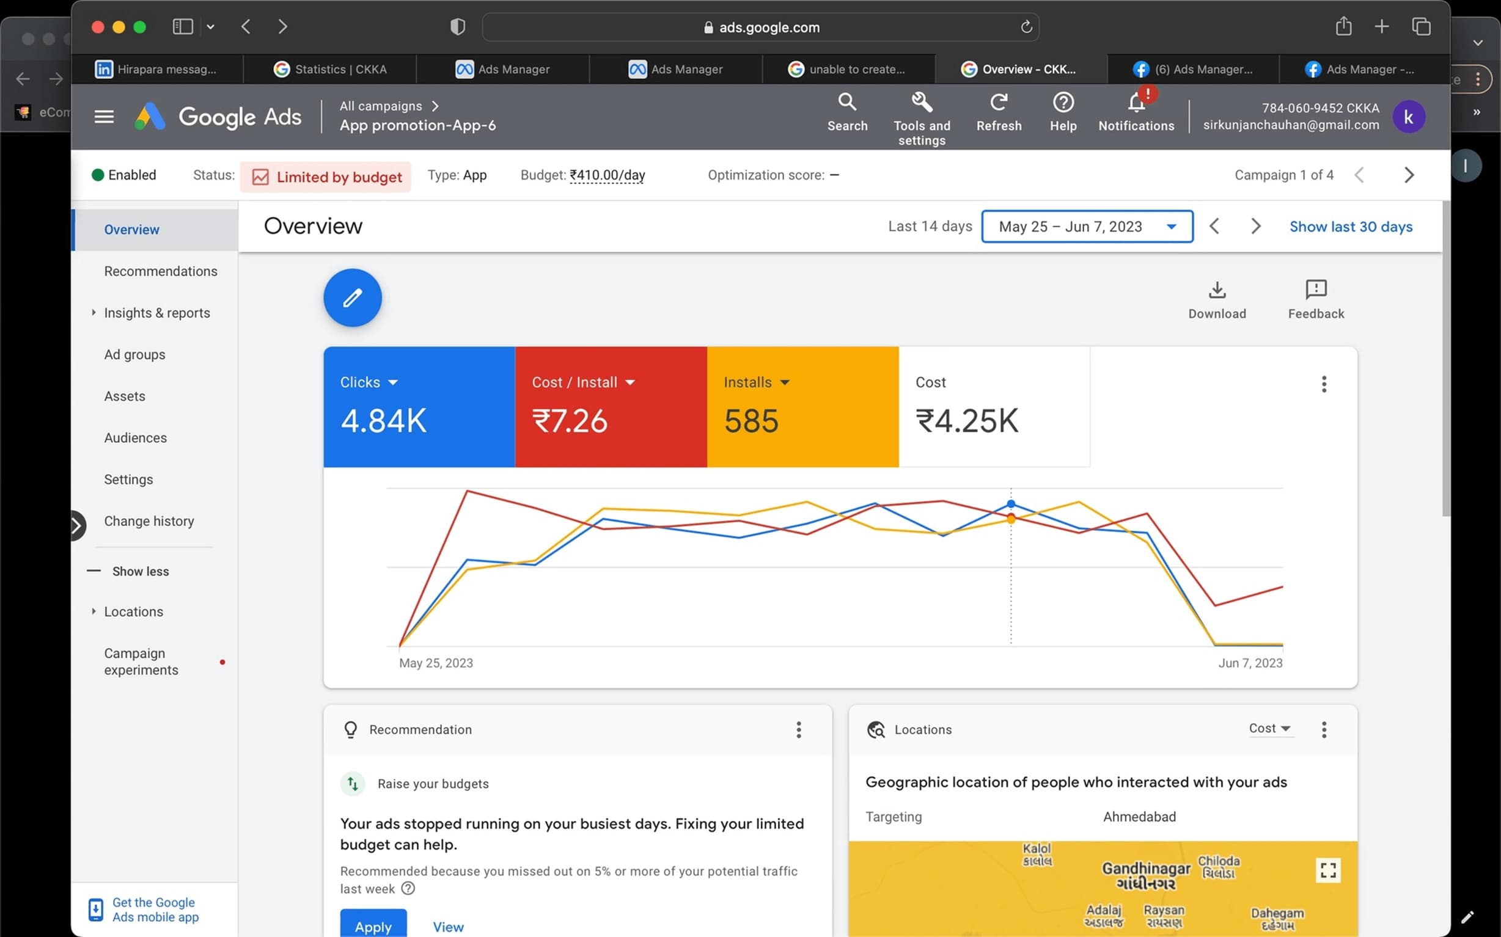The height and width of the screenshot is (937, 1501).
Task: Open the navigation hamburger menu
Action: click(103, 116)
